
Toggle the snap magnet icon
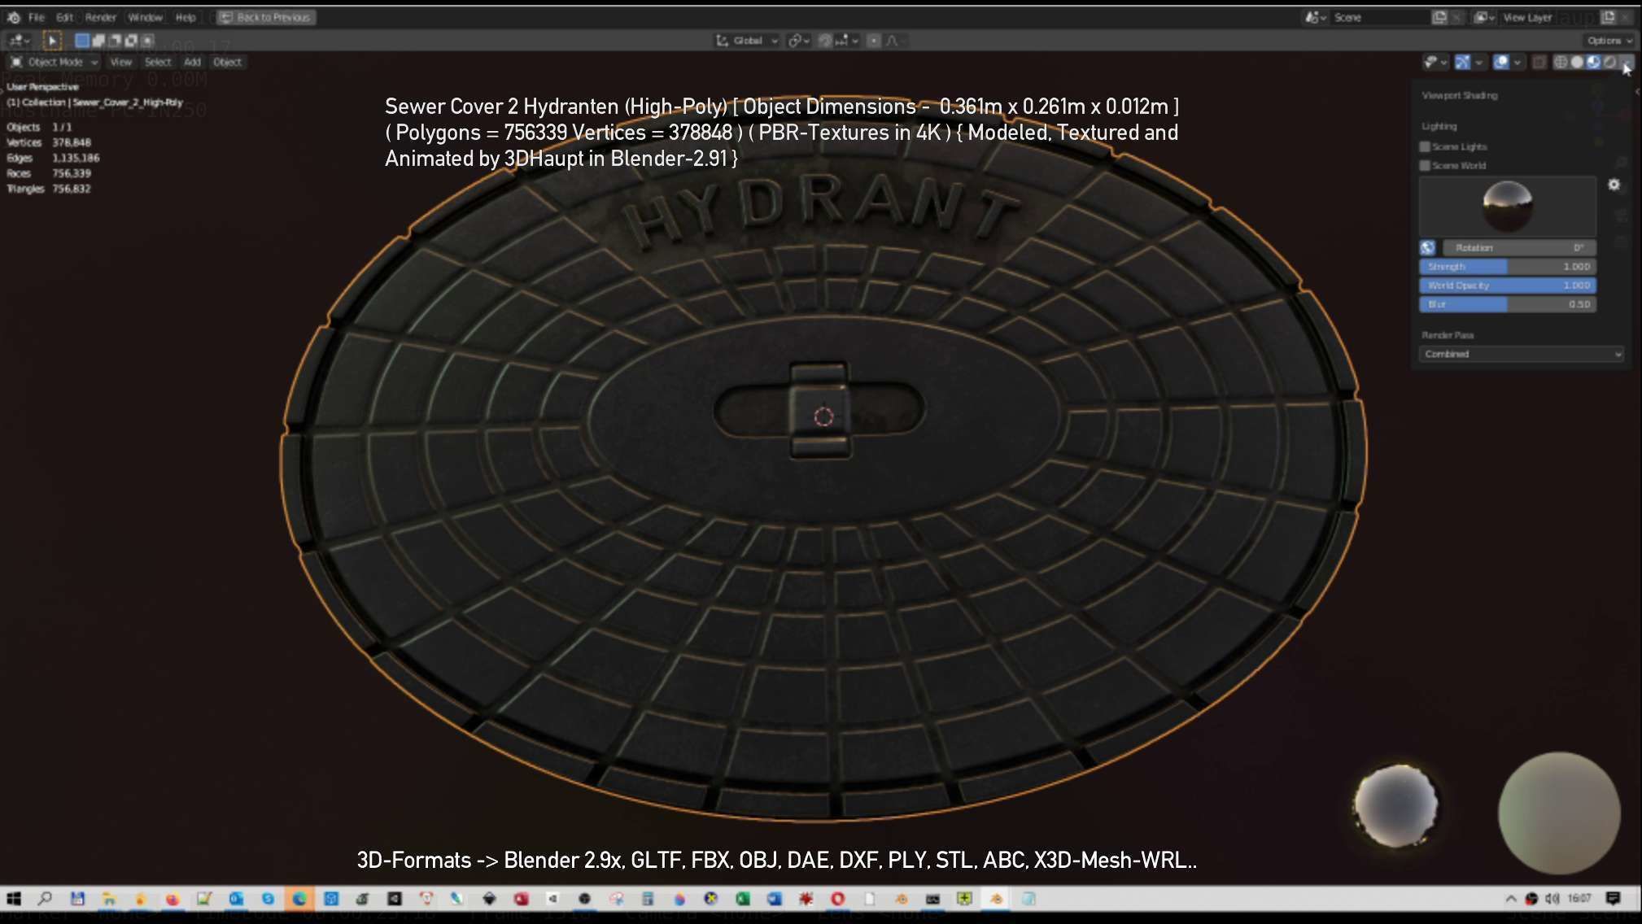(825, 40)
